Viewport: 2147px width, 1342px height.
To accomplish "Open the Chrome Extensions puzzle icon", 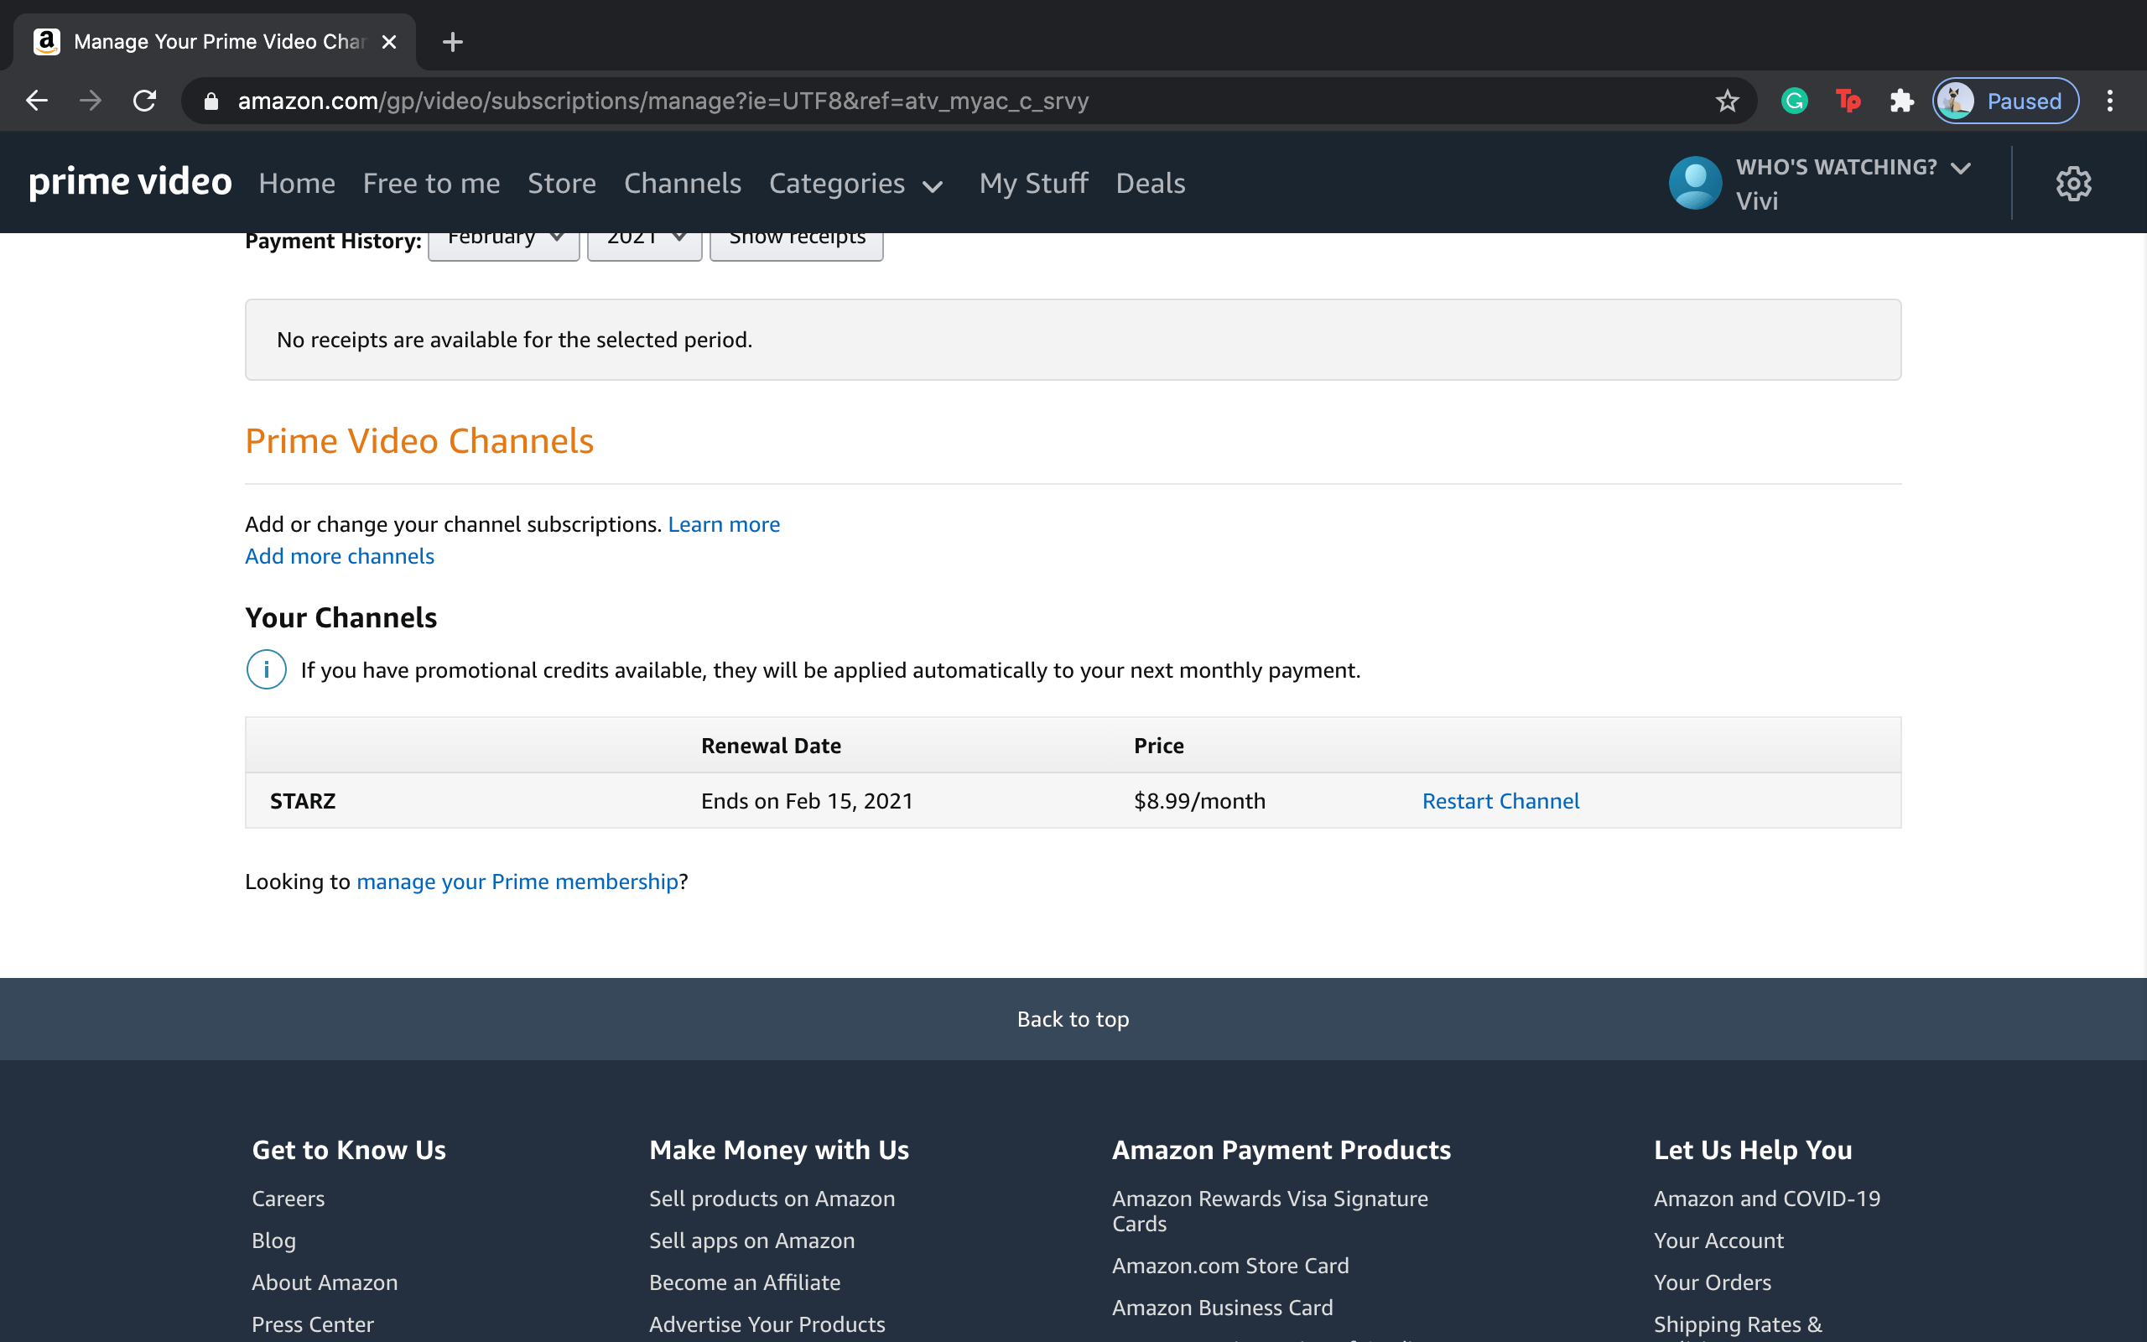I will (1901, 101).
